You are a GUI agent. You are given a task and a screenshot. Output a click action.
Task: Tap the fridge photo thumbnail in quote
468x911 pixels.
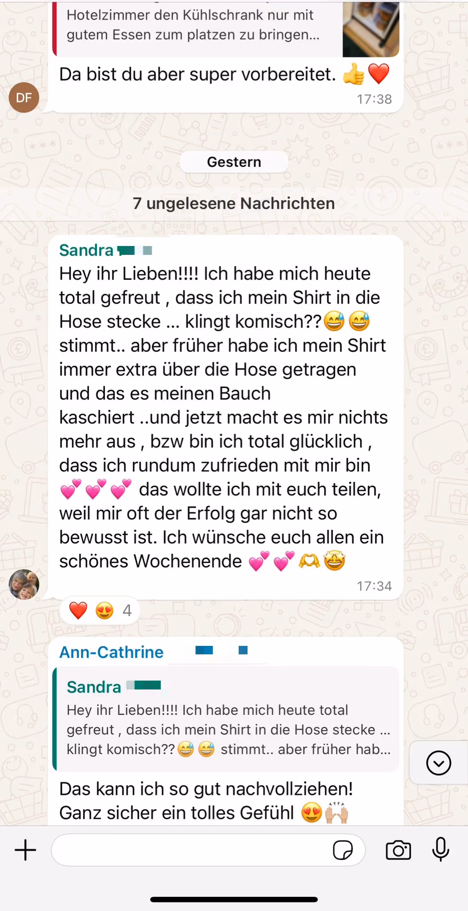point(371,29)
